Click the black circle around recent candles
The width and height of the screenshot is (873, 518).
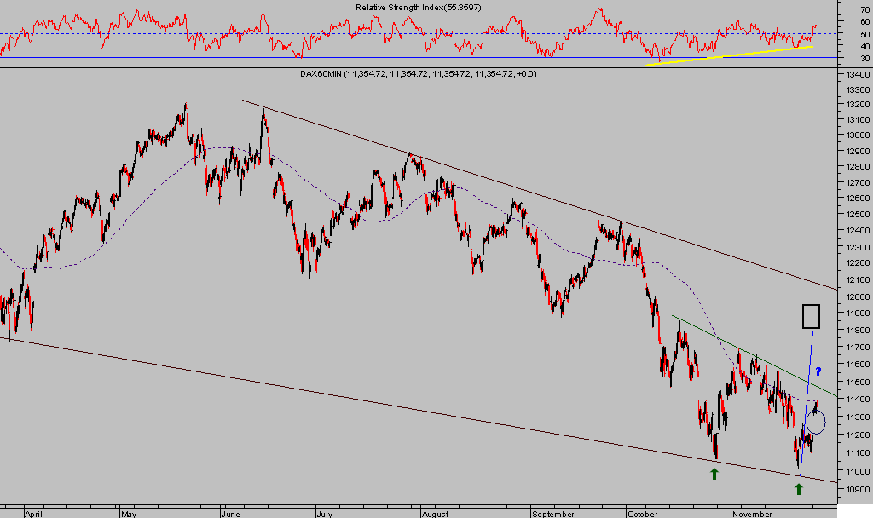816,421
